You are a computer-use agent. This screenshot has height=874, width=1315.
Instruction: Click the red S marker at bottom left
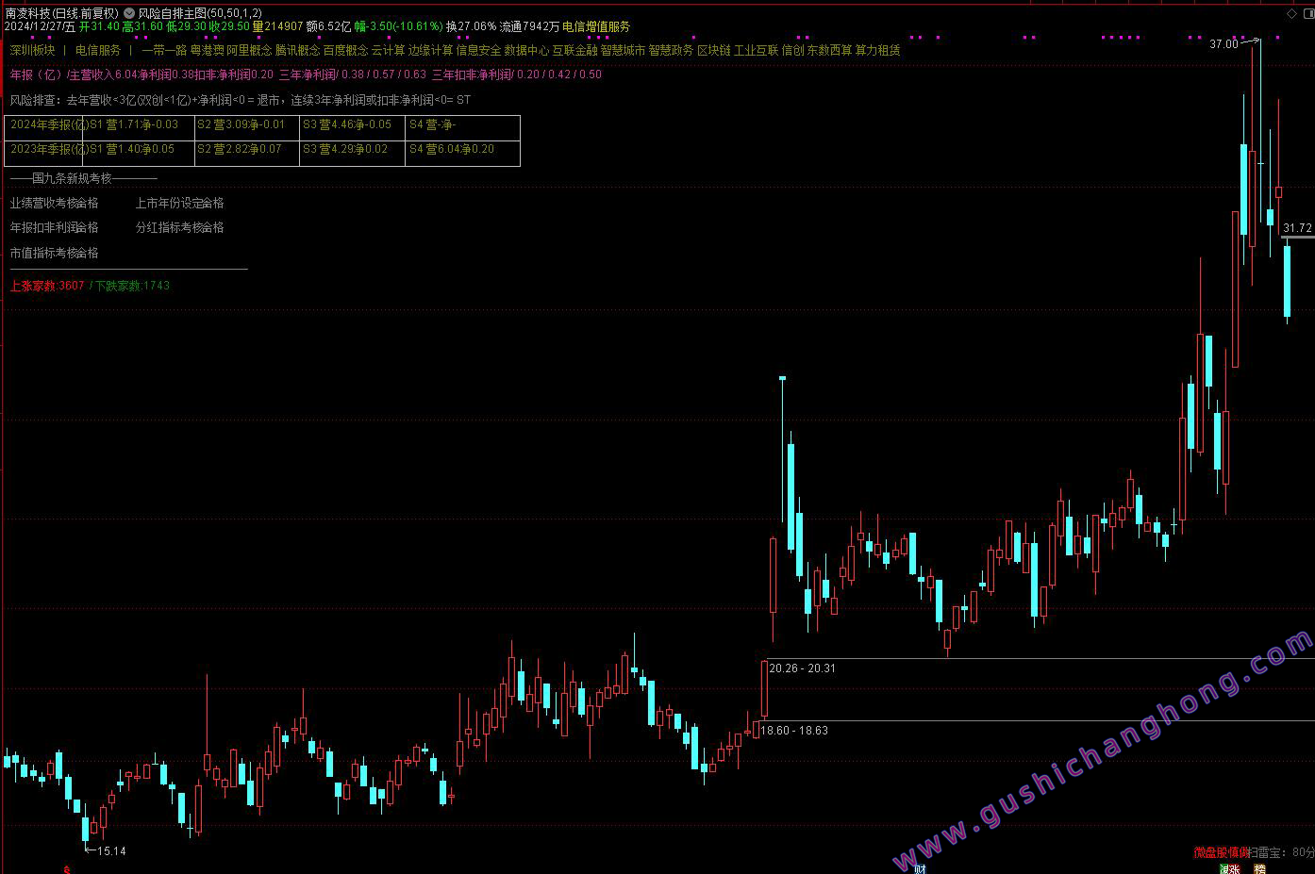[66, 869]
